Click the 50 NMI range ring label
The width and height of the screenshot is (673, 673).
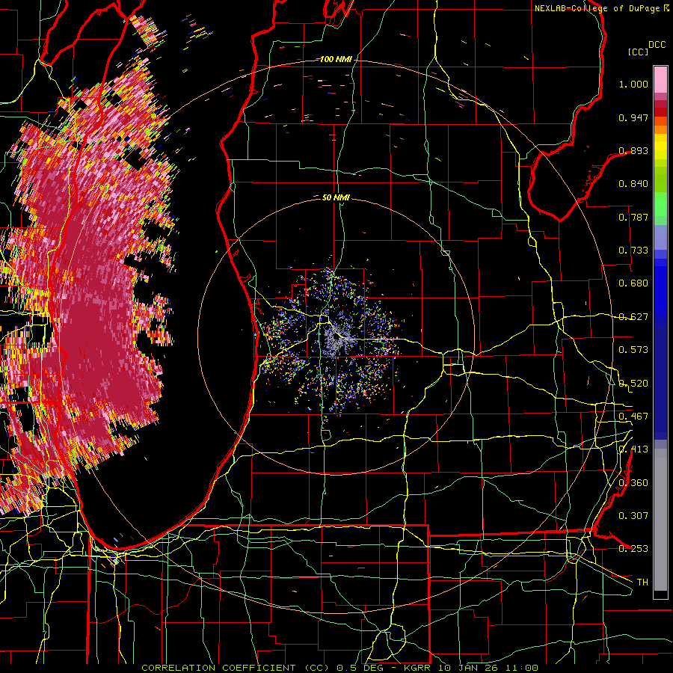point(336,197)
